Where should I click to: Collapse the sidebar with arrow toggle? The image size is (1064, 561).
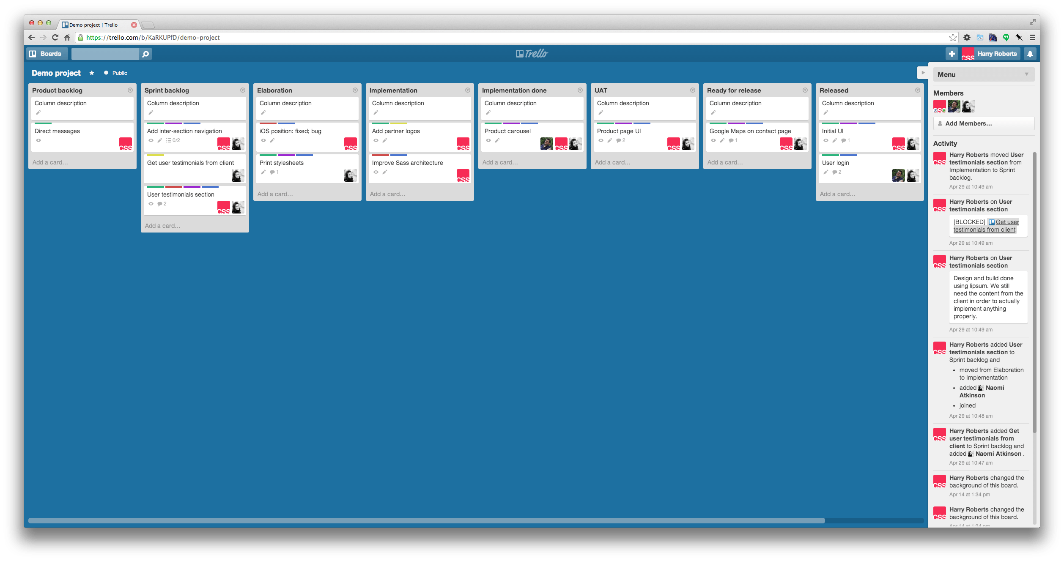tap(923, 73)
